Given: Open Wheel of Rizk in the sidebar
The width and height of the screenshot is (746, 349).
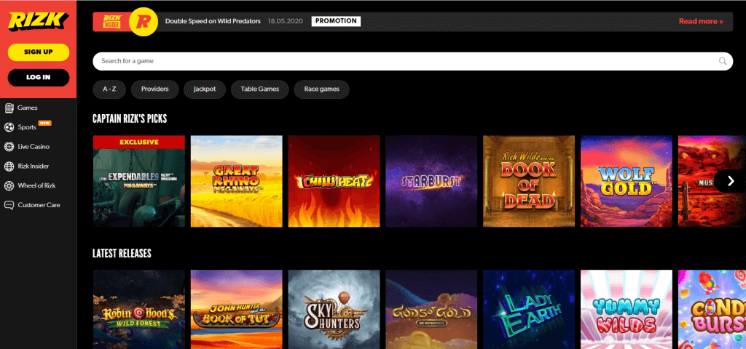Looking at the screenshot, I should (x=36, y=185).
